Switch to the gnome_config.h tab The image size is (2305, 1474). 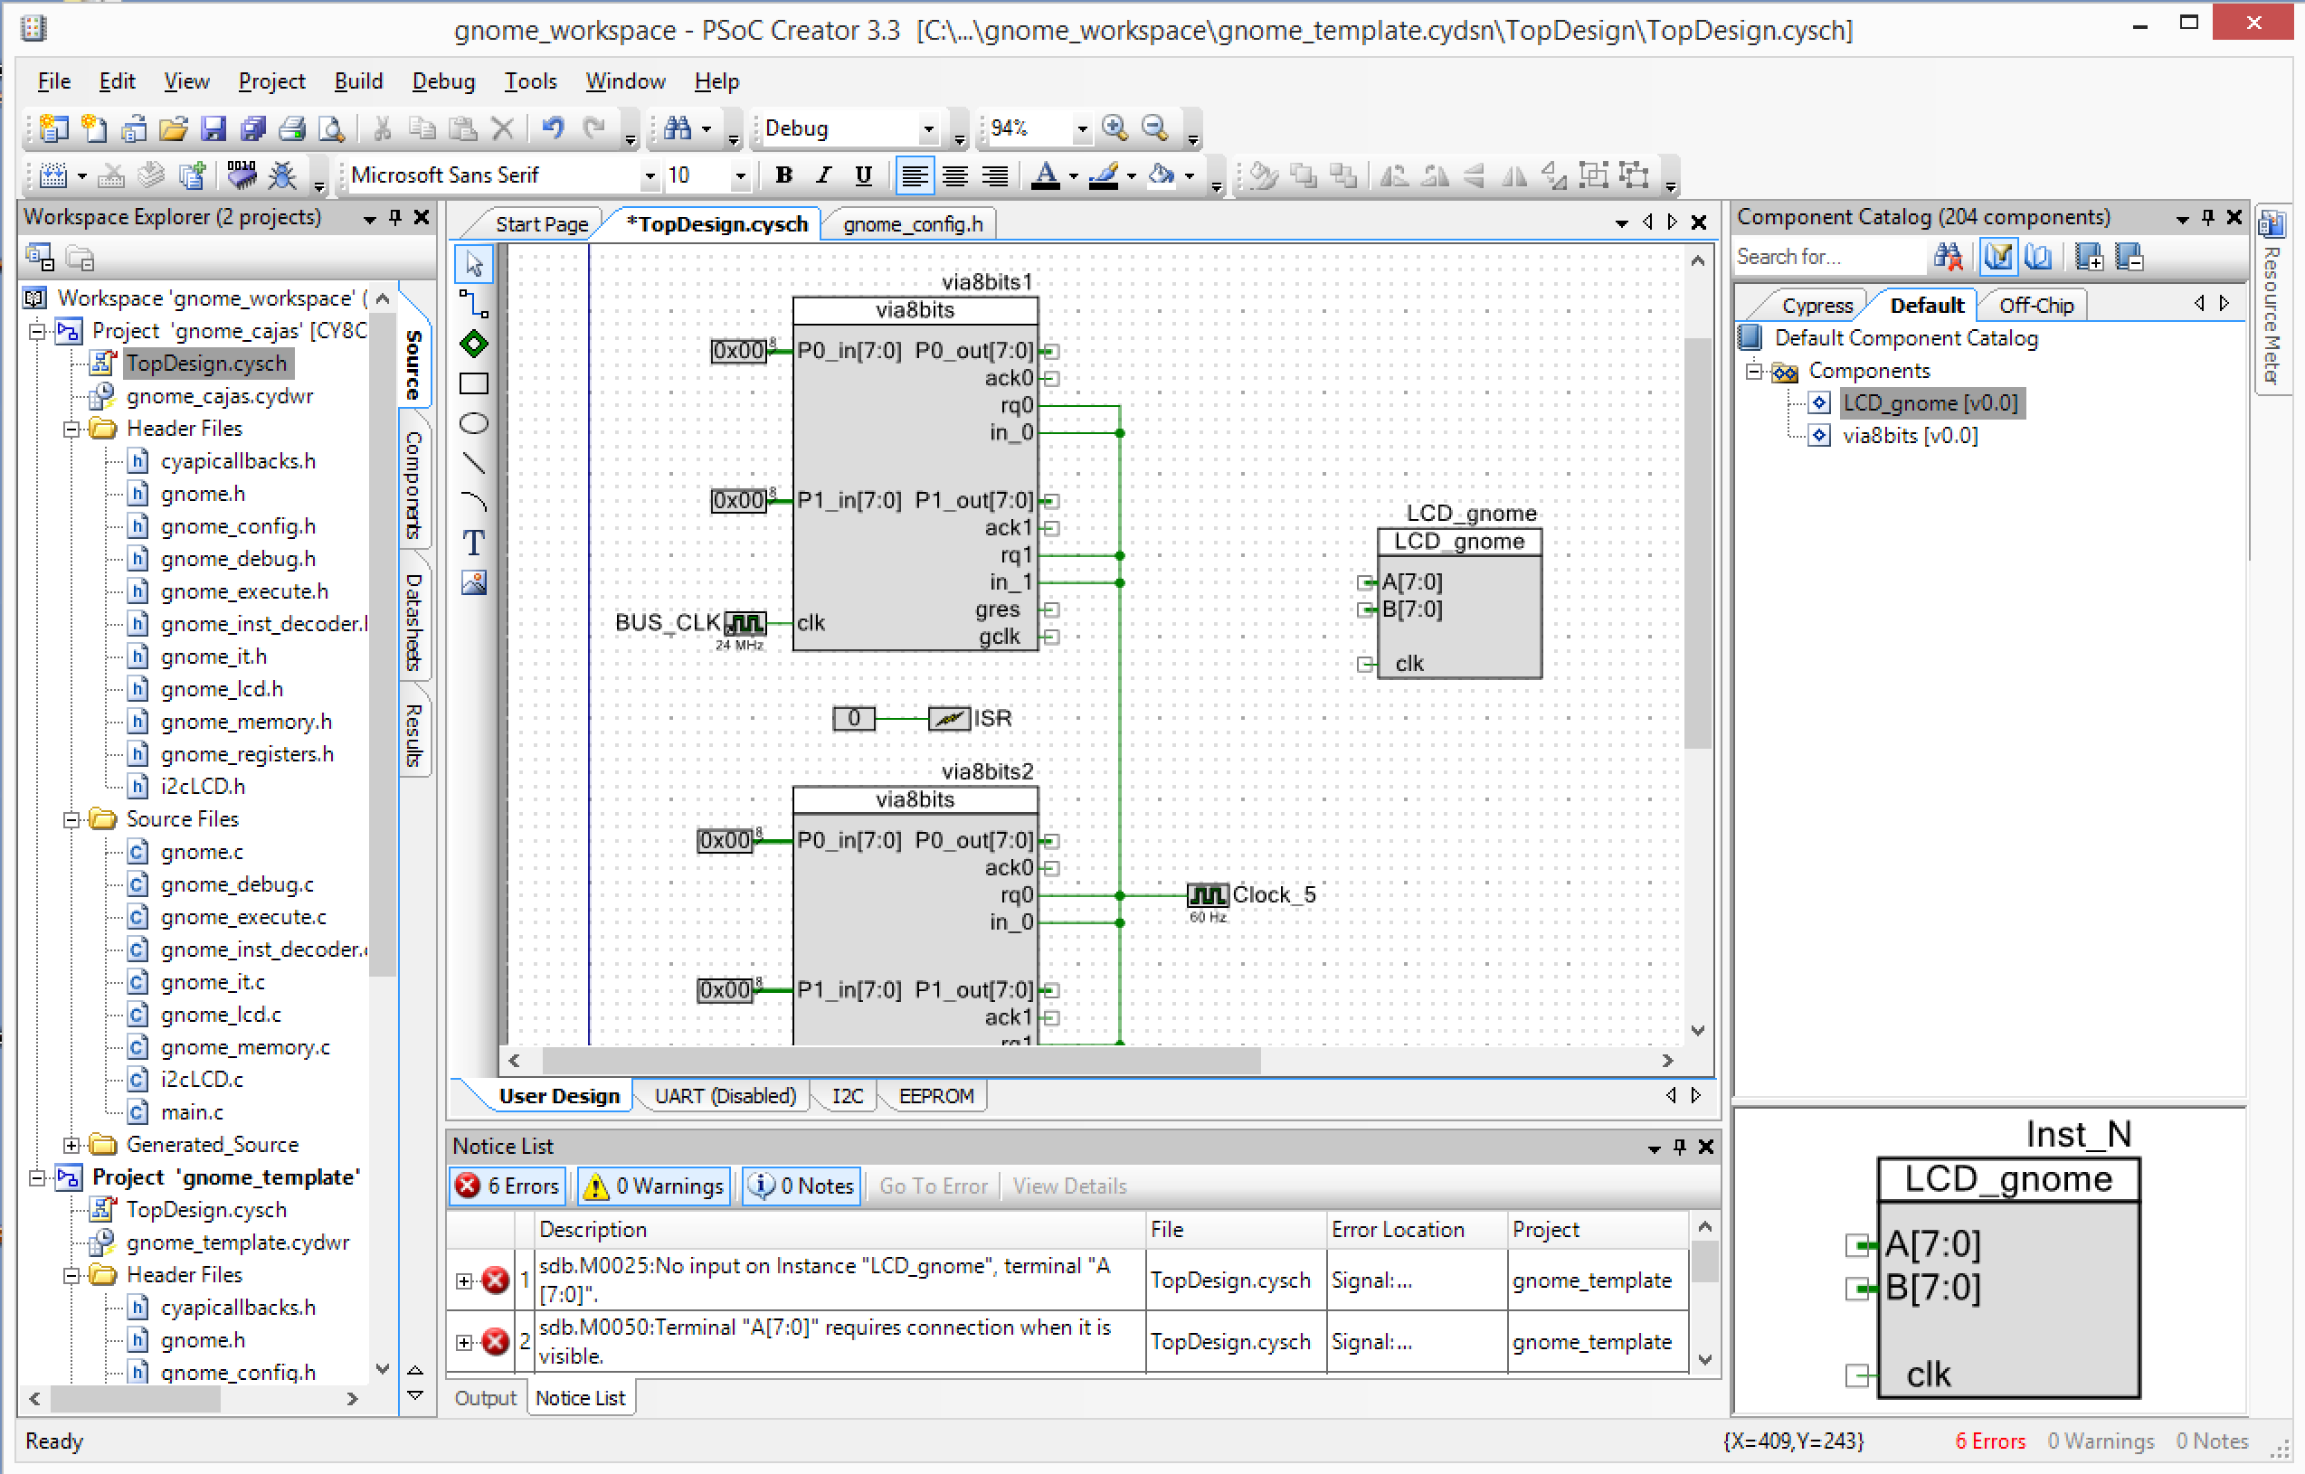(x=912, y=224)
